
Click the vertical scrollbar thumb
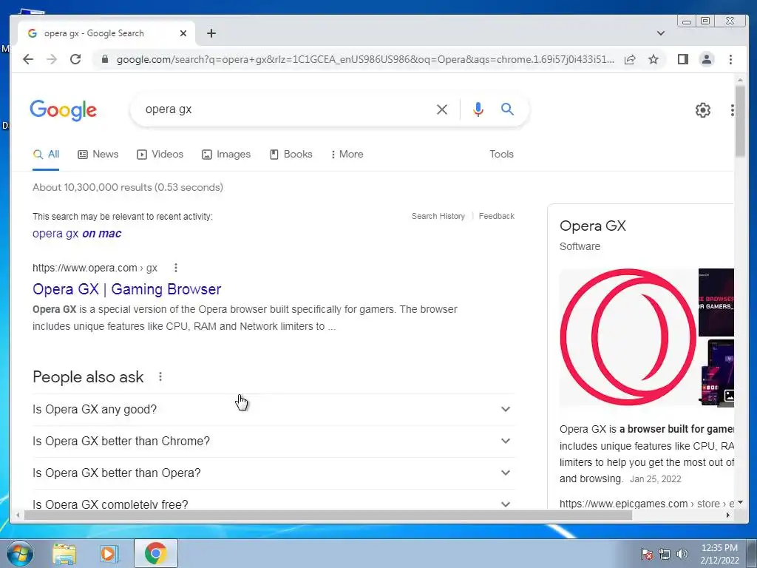point(740,121)
